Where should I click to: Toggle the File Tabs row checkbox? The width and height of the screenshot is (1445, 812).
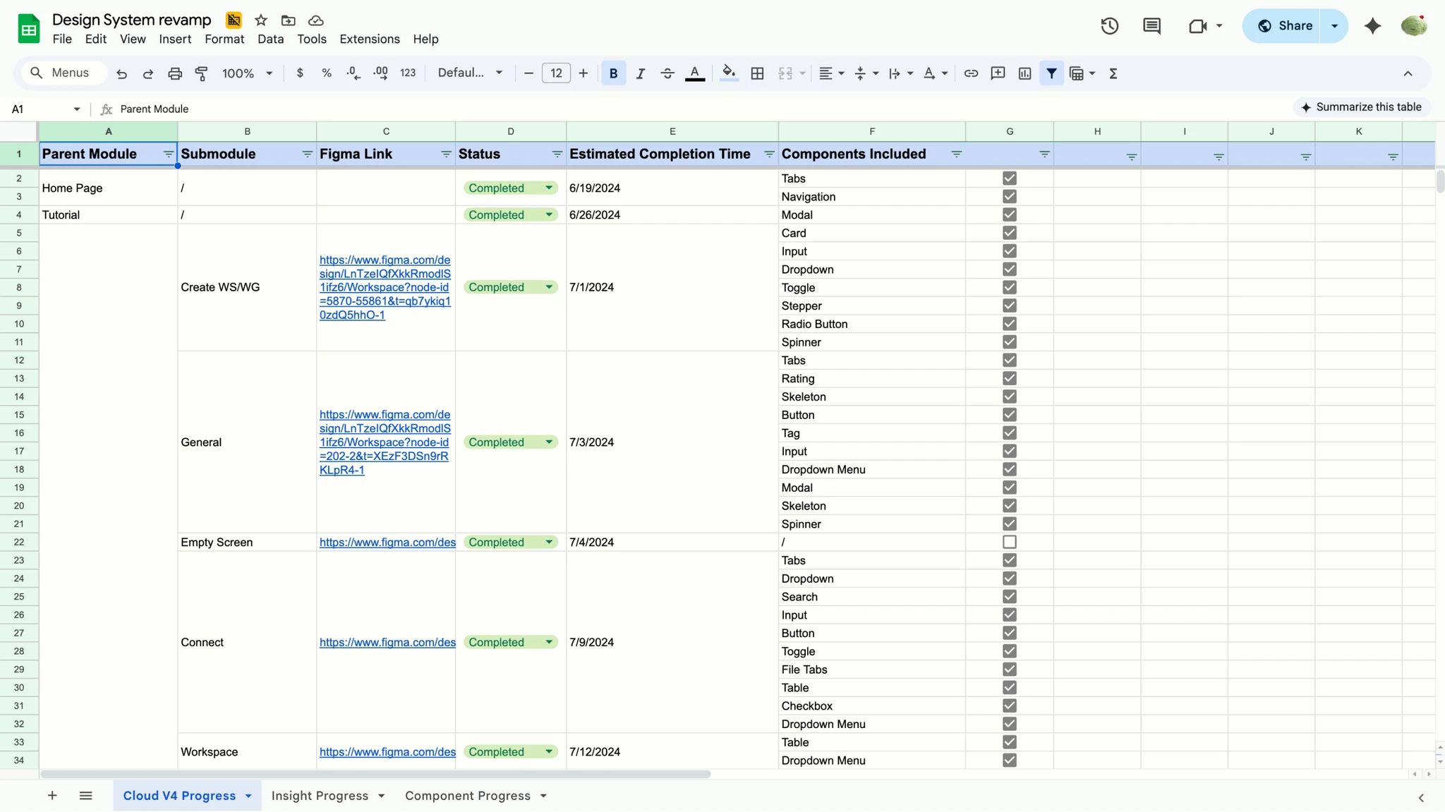[1009, 669]
